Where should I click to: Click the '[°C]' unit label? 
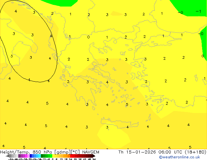[75, 152]
